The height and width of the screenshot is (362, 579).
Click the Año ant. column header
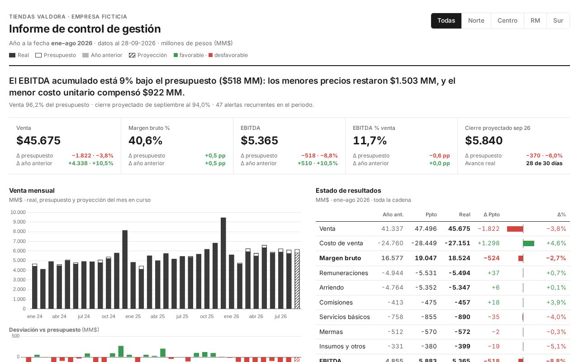click(x=393, y=214)
